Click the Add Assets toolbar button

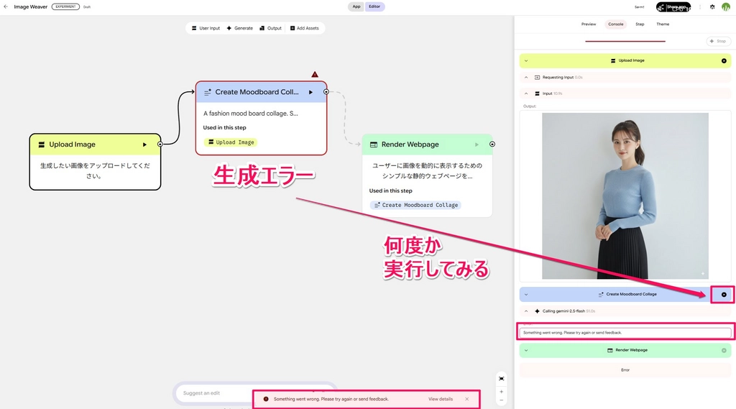(304, 28)
